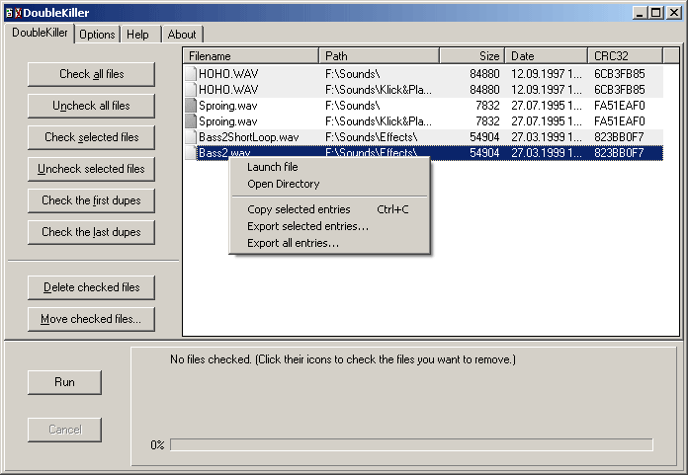This screenshot has width=688, height=475.
Task: Open the About tab
Action: [182, 35]
